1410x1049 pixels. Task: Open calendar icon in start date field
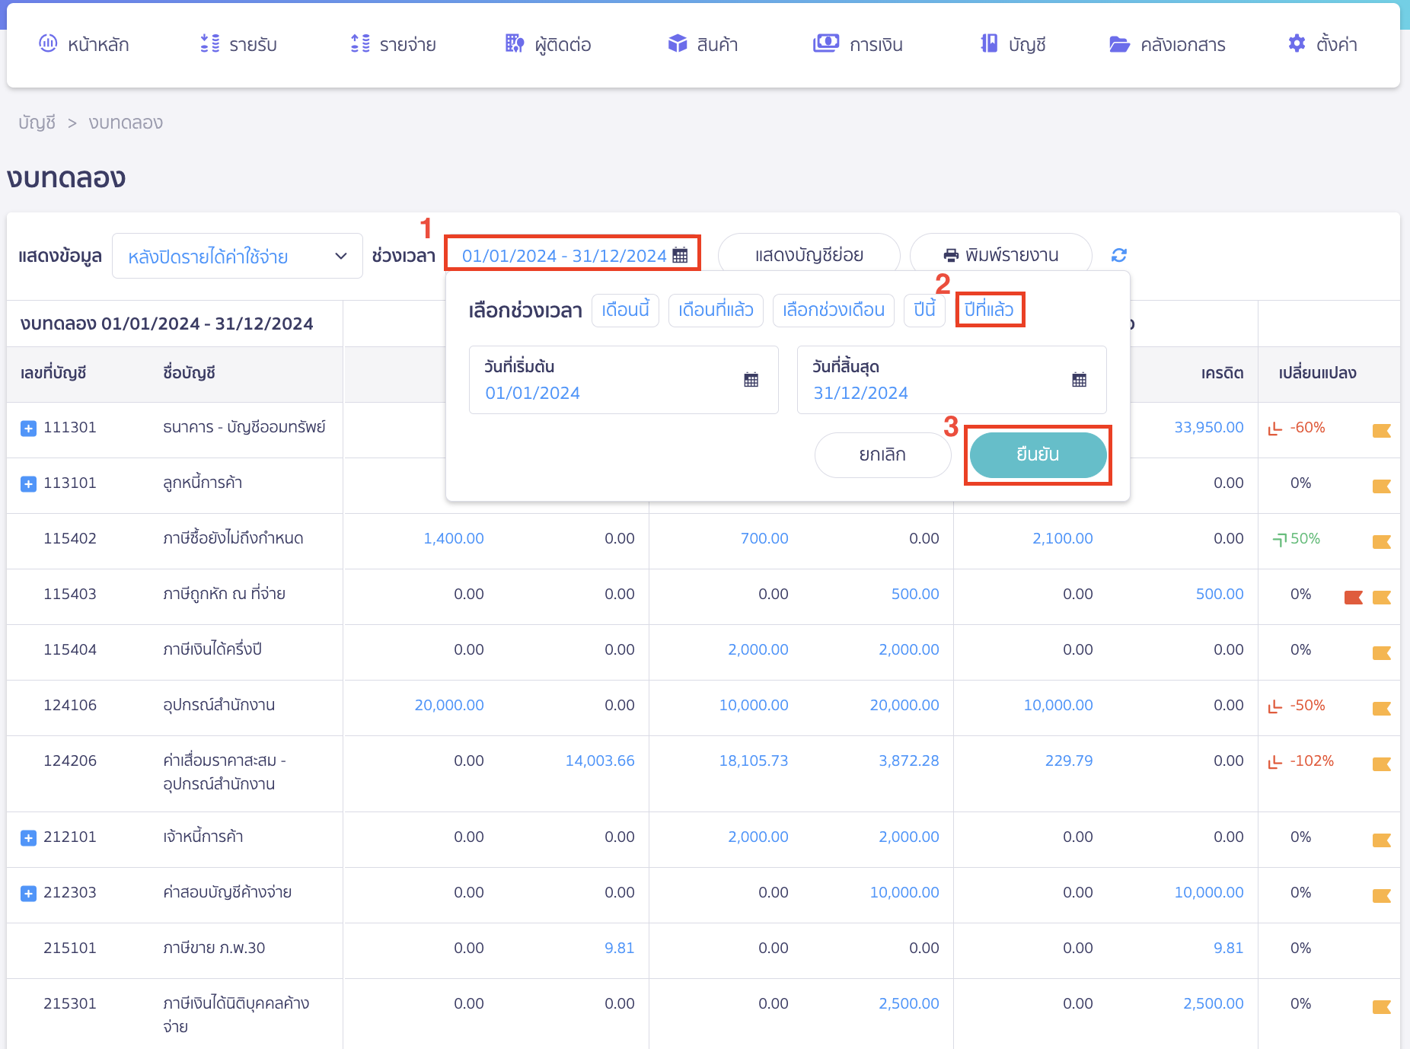751,380
